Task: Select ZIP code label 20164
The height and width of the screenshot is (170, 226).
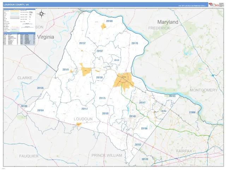Action: pos(164,111)
